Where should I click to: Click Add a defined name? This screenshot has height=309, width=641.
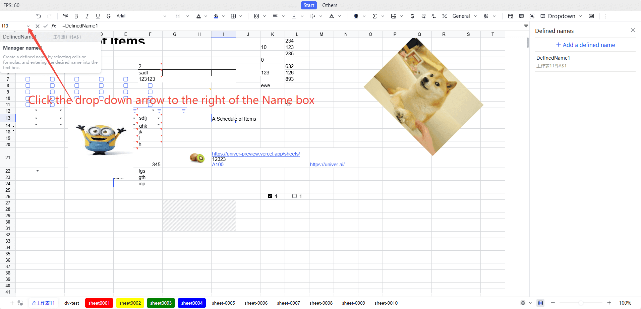(x=585, y=45)
